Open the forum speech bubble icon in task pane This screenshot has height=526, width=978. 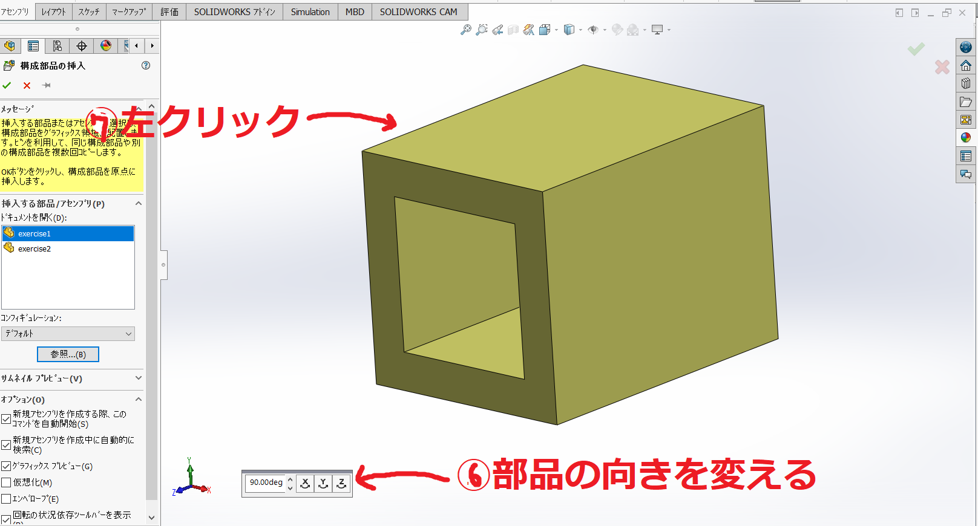966,174
